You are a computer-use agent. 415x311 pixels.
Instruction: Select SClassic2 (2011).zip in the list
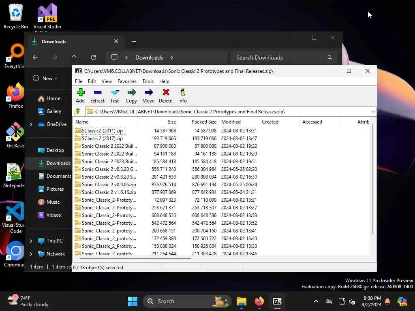[102, 131]
